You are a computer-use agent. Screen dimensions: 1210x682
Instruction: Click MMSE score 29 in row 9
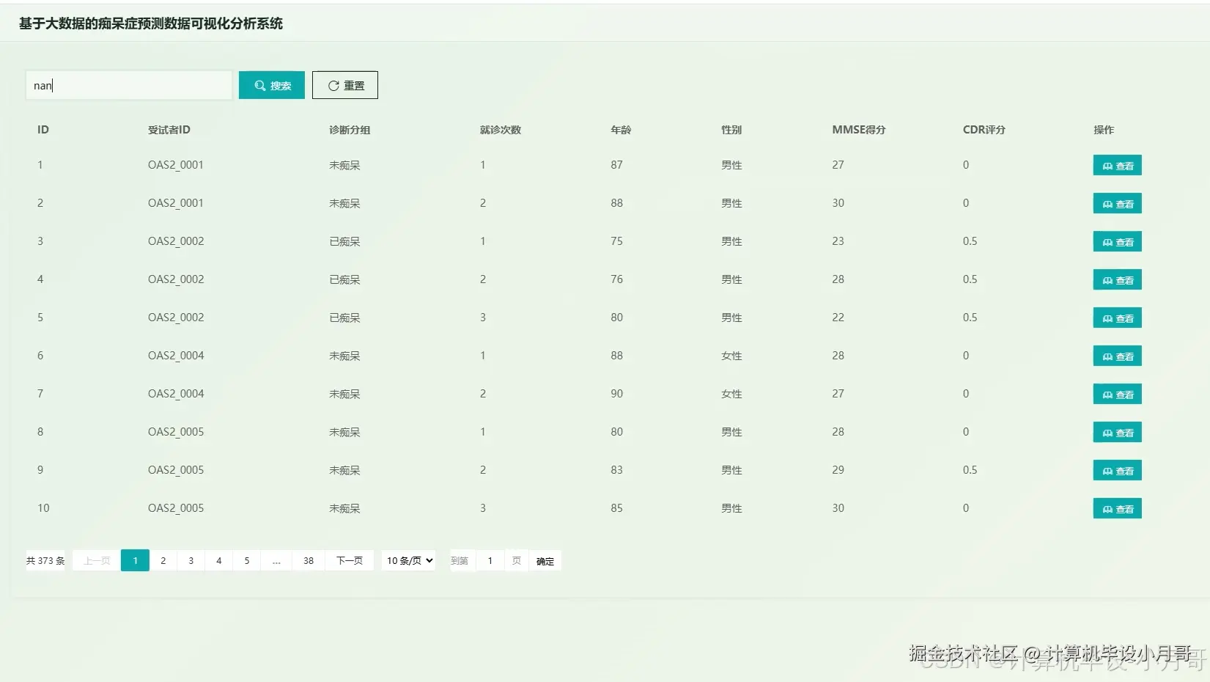(x=838, y=470)
